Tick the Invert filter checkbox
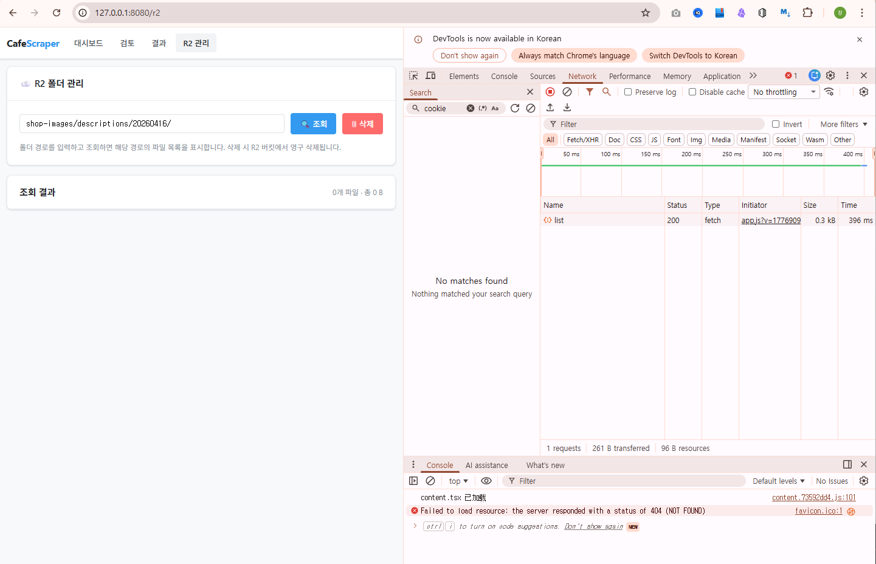The width and height of the screenshot is (876, 564). 776,124
